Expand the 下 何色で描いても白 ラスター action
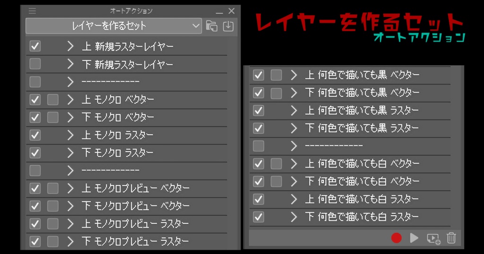 pyautogui.click(x=294, y=217)
